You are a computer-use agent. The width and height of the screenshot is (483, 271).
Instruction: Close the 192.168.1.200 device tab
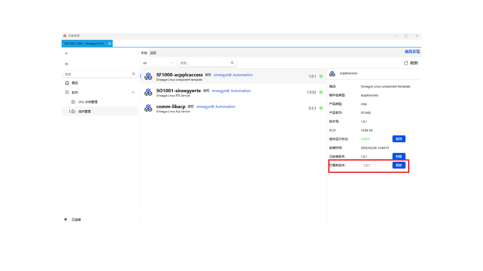point(110,43)
